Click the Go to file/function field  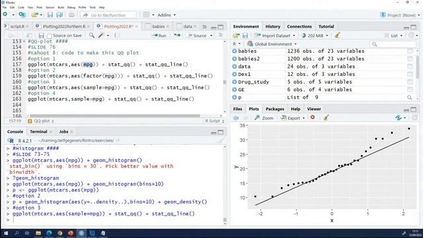tap(108, 15)
